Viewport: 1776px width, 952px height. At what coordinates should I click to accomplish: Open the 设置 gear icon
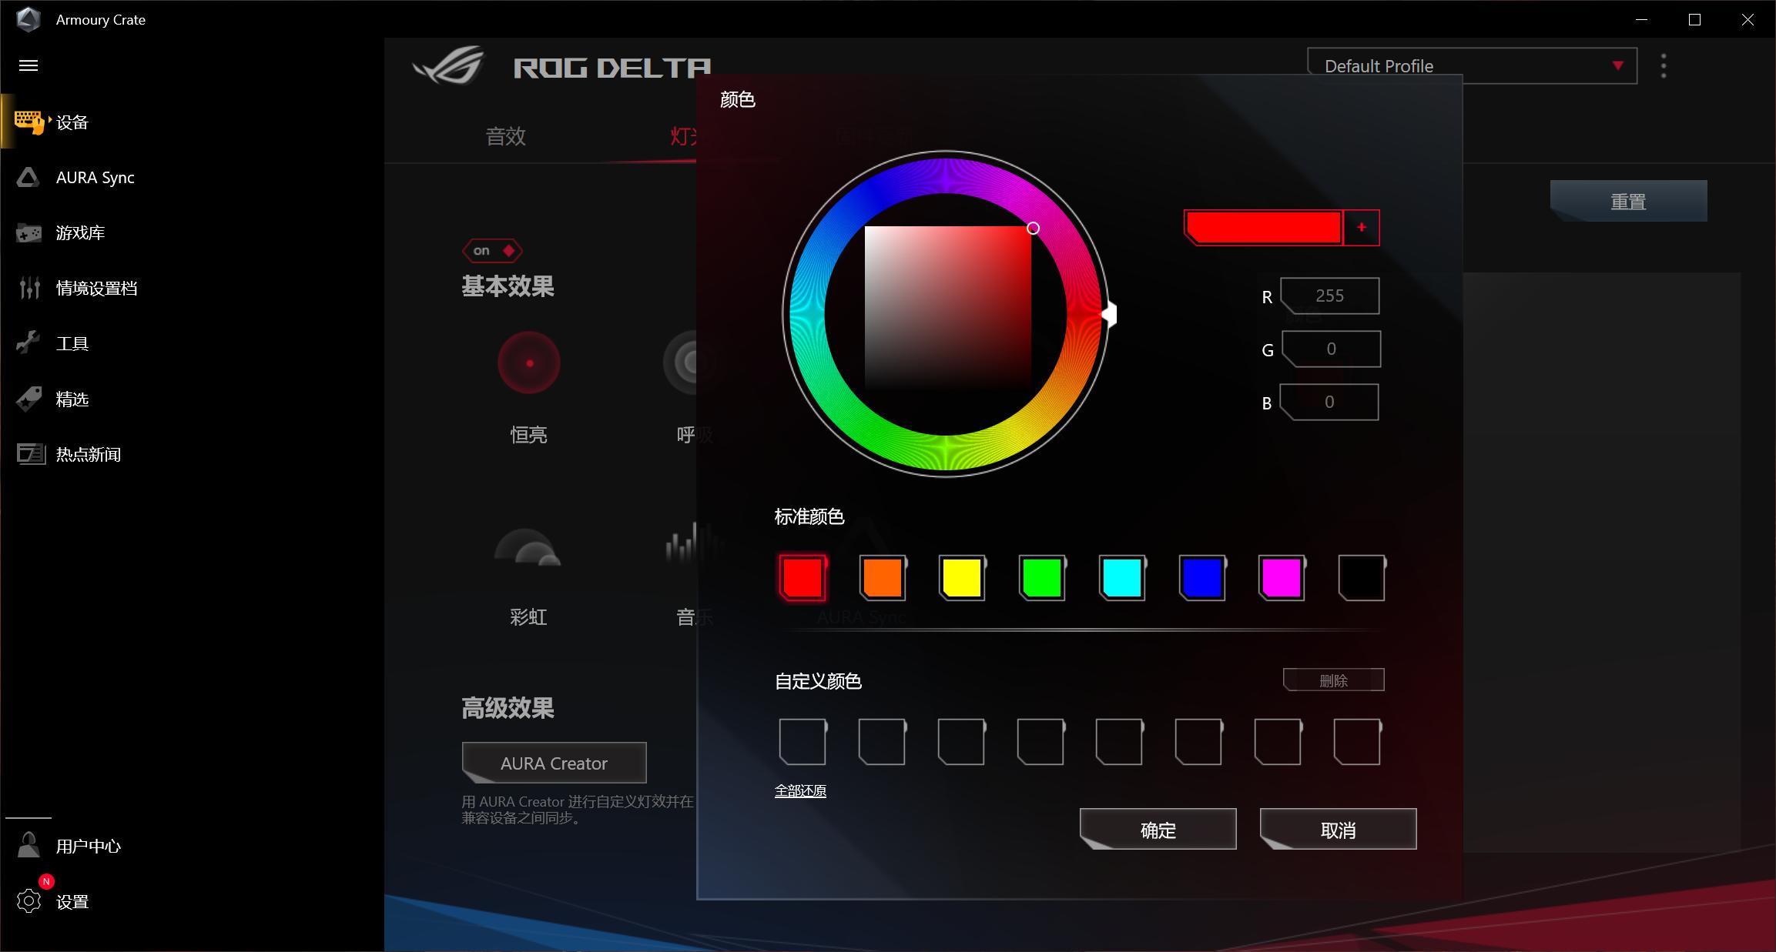(x=29, y=901)
